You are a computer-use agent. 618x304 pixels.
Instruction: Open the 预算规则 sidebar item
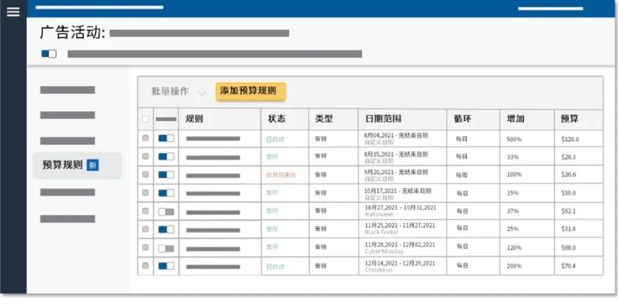coord(77,165)
